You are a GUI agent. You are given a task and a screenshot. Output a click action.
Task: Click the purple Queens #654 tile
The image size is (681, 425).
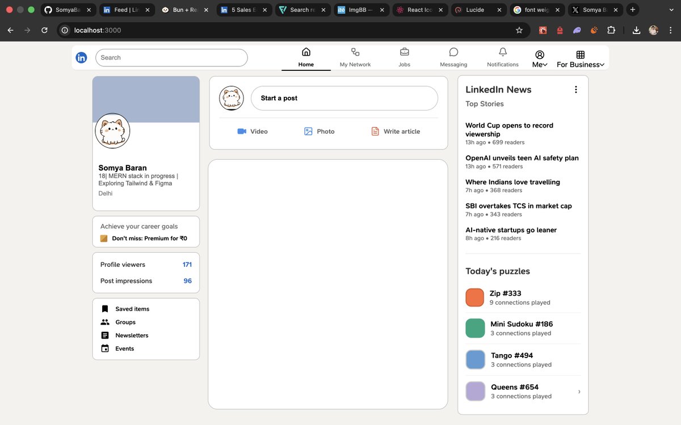pyautogui.click(x=475, y=392)
